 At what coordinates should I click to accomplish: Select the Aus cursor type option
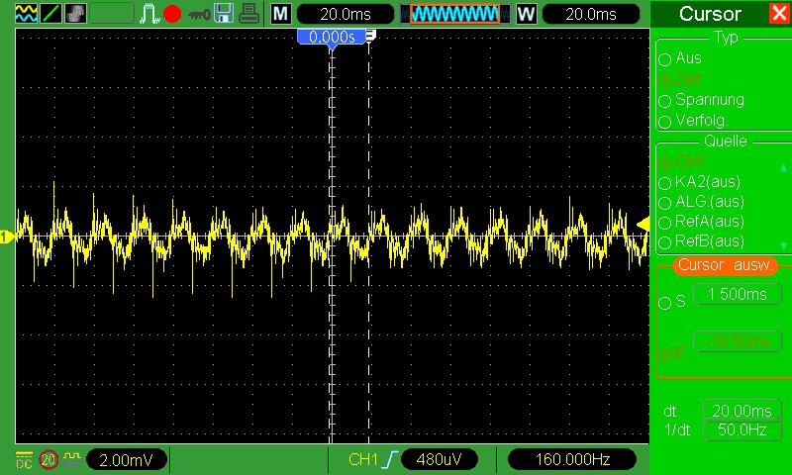(665, 59)
